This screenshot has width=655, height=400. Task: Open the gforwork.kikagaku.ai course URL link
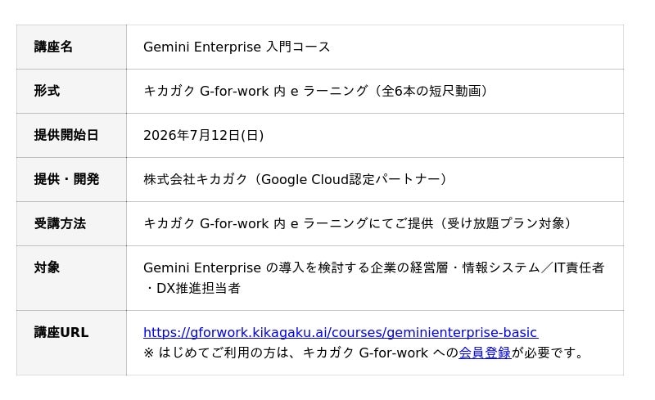click(x=341, y=332)
